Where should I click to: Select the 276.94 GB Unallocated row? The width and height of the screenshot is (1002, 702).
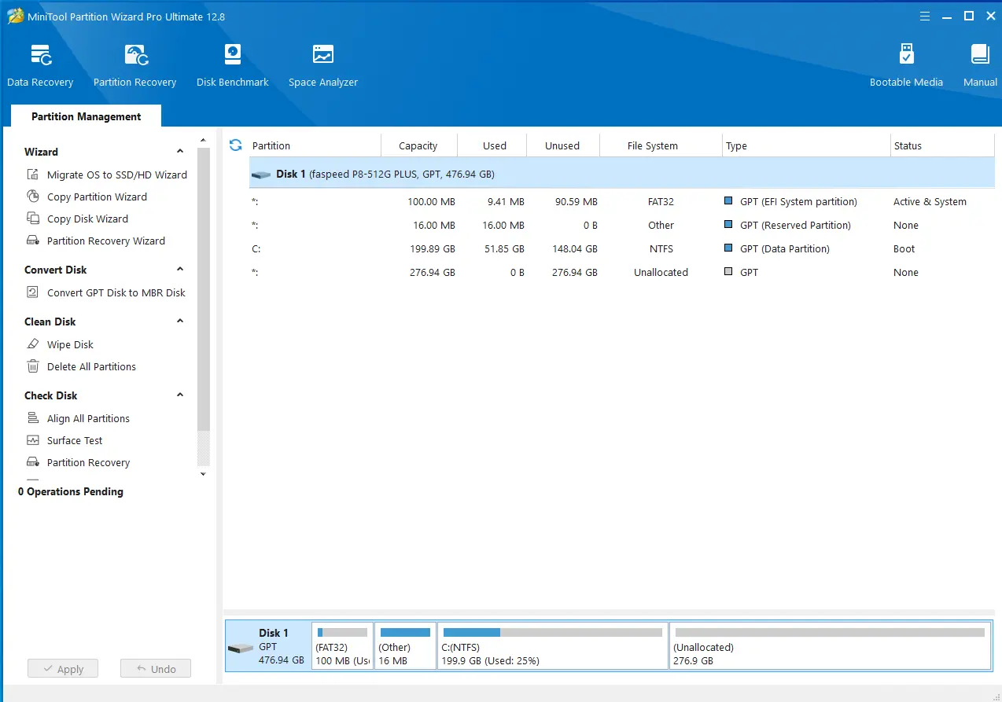pos(622,272)
